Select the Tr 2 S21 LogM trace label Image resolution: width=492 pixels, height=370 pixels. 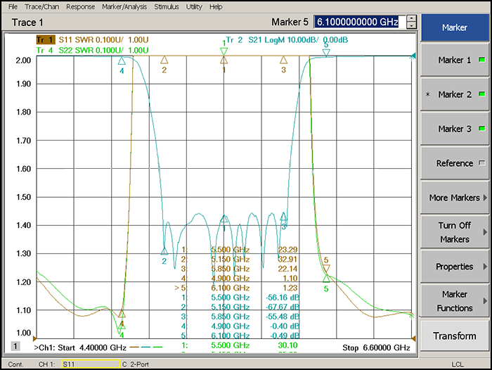point(287,40)
